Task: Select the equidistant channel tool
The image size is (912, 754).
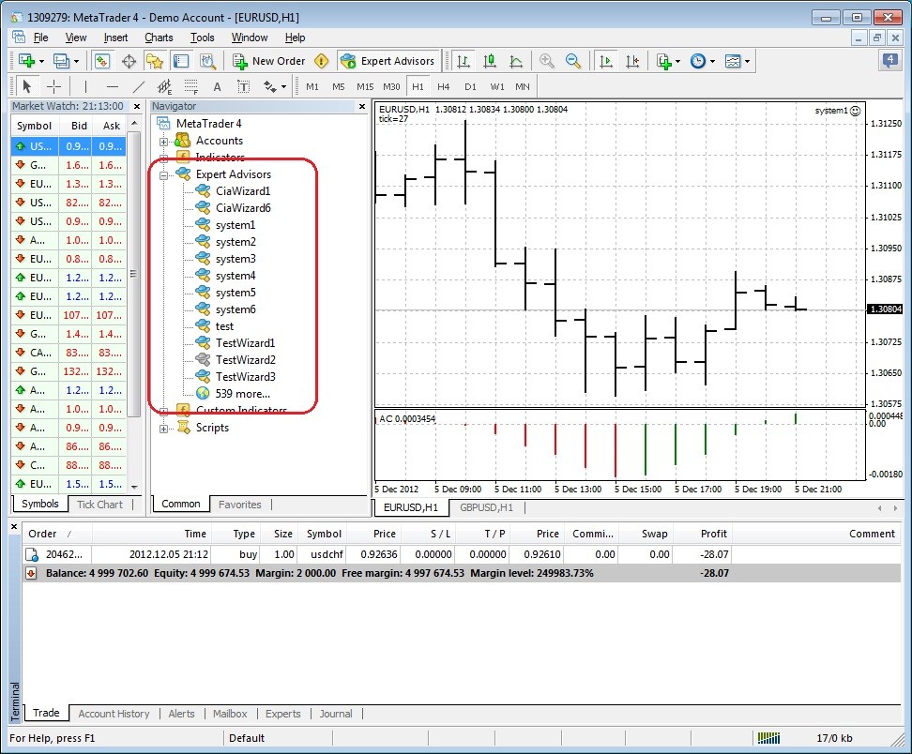Action: tap(164, 86)
